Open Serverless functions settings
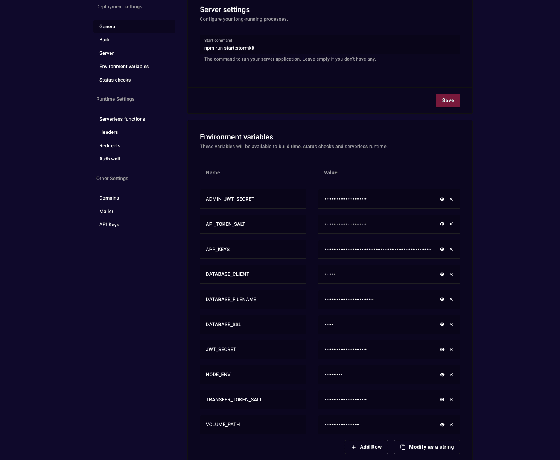The image size is (560, 460). click(122, 119)
